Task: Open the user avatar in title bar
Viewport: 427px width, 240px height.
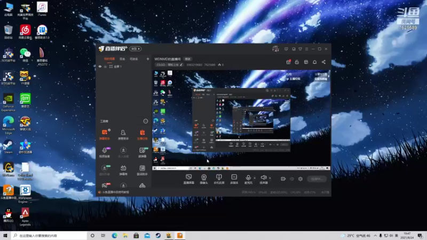Action: 275,49
